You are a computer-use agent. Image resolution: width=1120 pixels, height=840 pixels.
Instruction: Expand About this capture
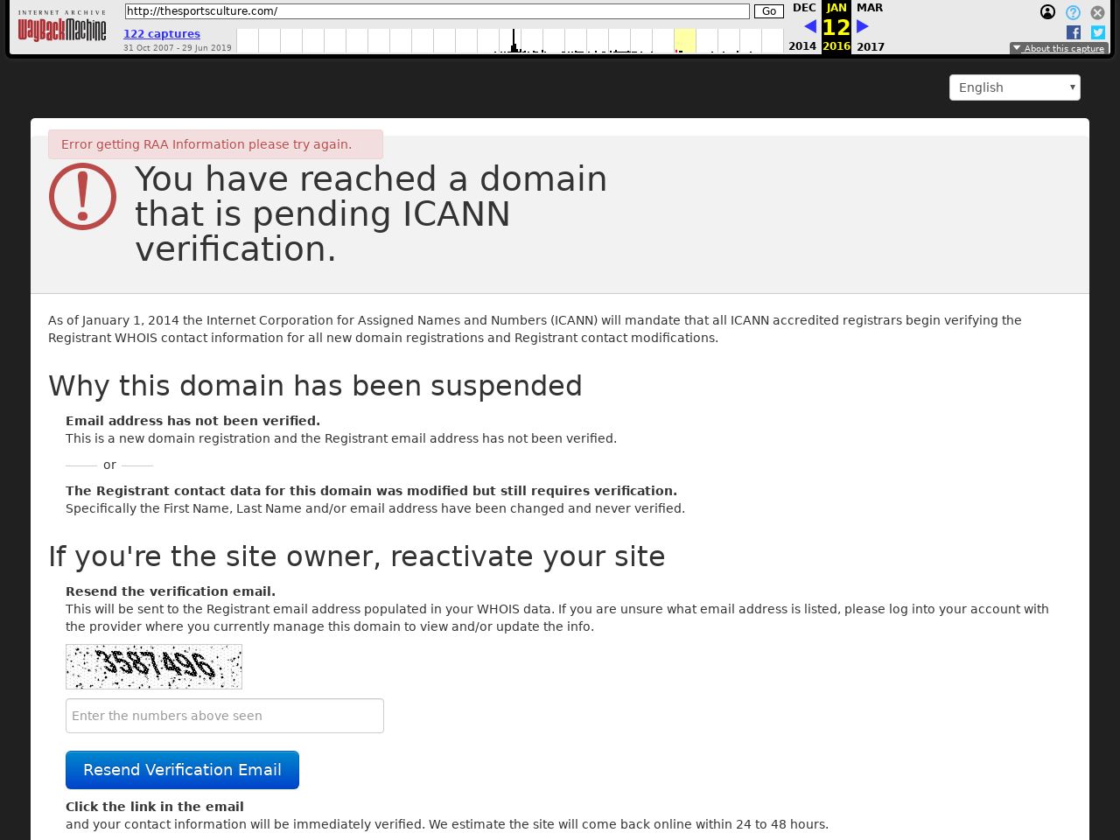pos(1059,49)
